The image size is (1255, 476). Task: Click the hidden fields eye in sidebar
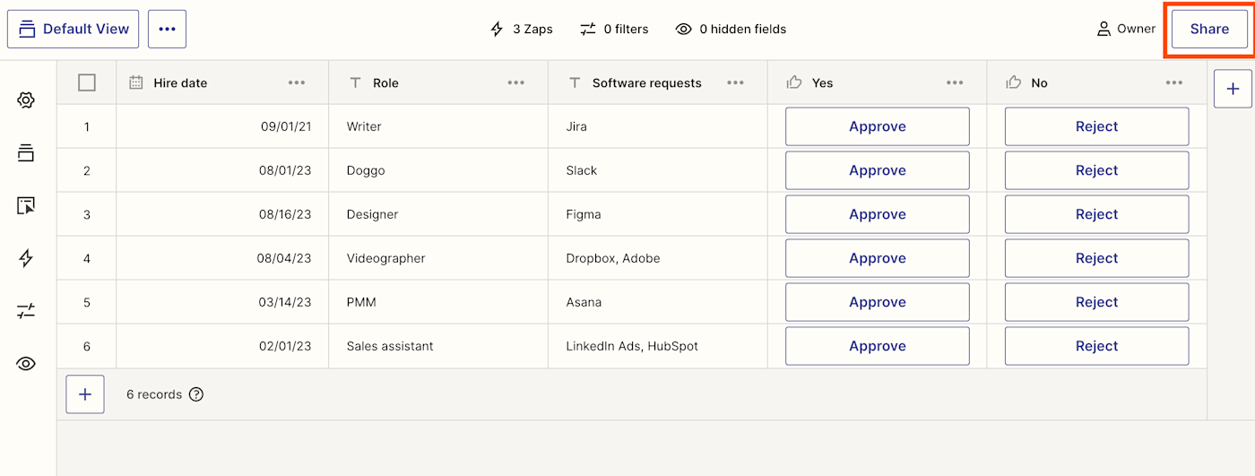tap(26, 363)
